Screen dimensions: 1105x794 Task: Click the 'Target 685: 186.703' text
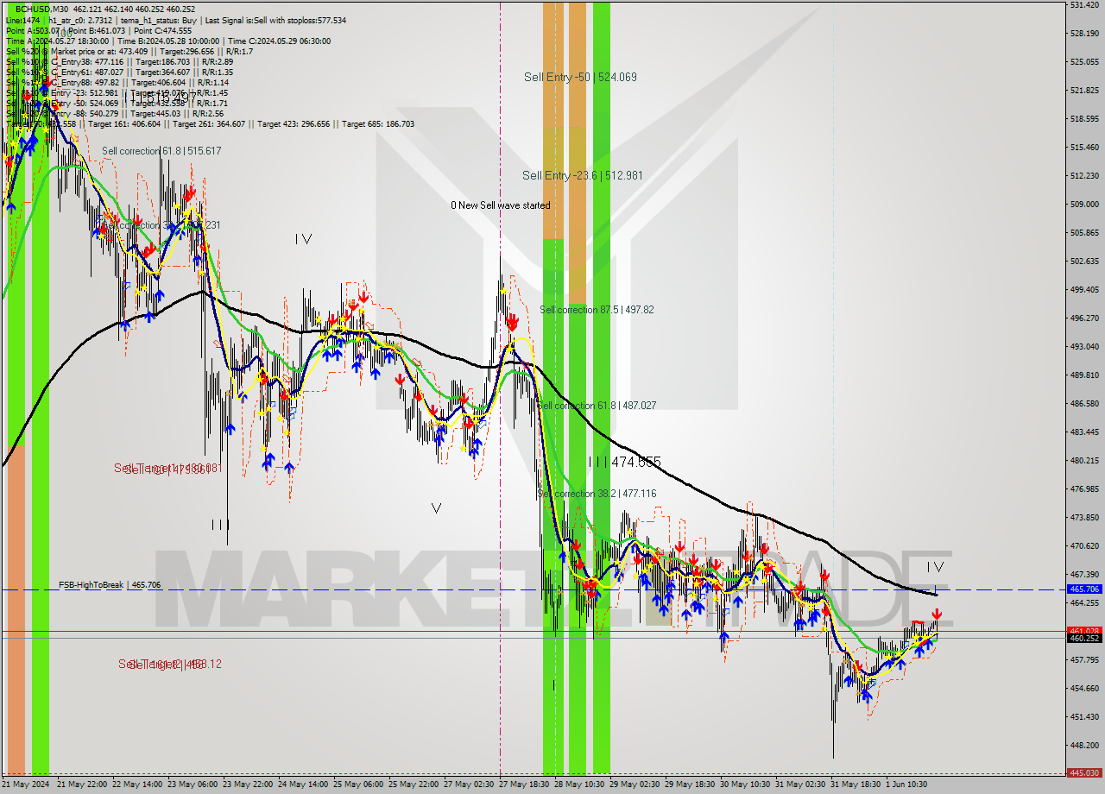378,124
